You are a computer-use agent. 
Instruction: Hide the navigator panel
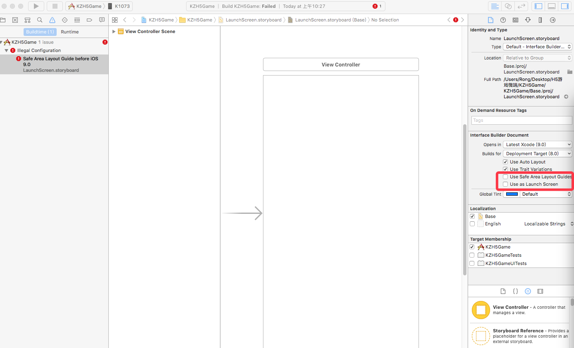point(538,6)
